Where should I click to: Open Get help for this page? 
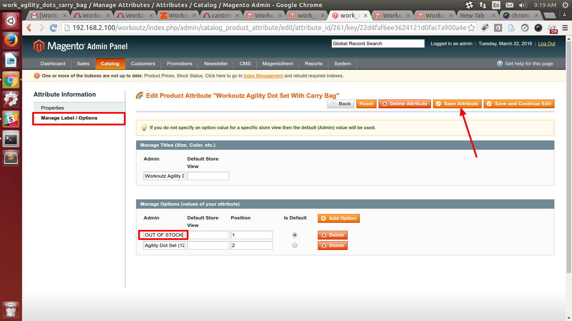point(525,64)
